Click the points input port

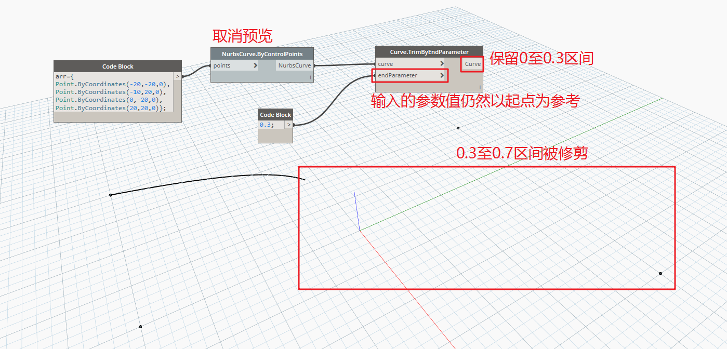pyautogui.click(x=235, y=66)
